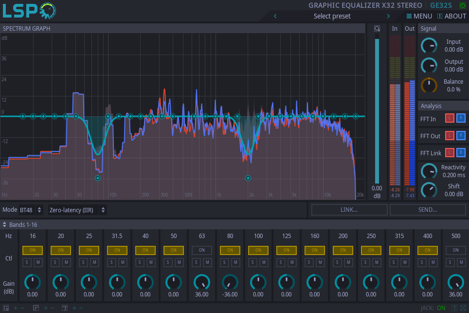Open the MENU
Screen dimensions: 469x313
click(419, 16)
